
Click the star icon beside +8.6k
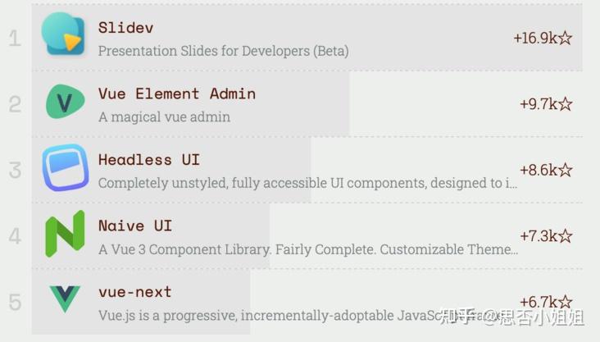point(566,170)
